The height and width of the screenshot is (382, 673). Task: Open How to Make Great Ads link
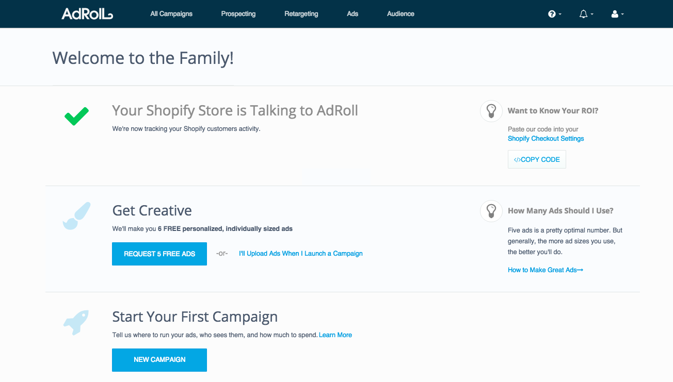pyautogui.click(x=546, y=270)
